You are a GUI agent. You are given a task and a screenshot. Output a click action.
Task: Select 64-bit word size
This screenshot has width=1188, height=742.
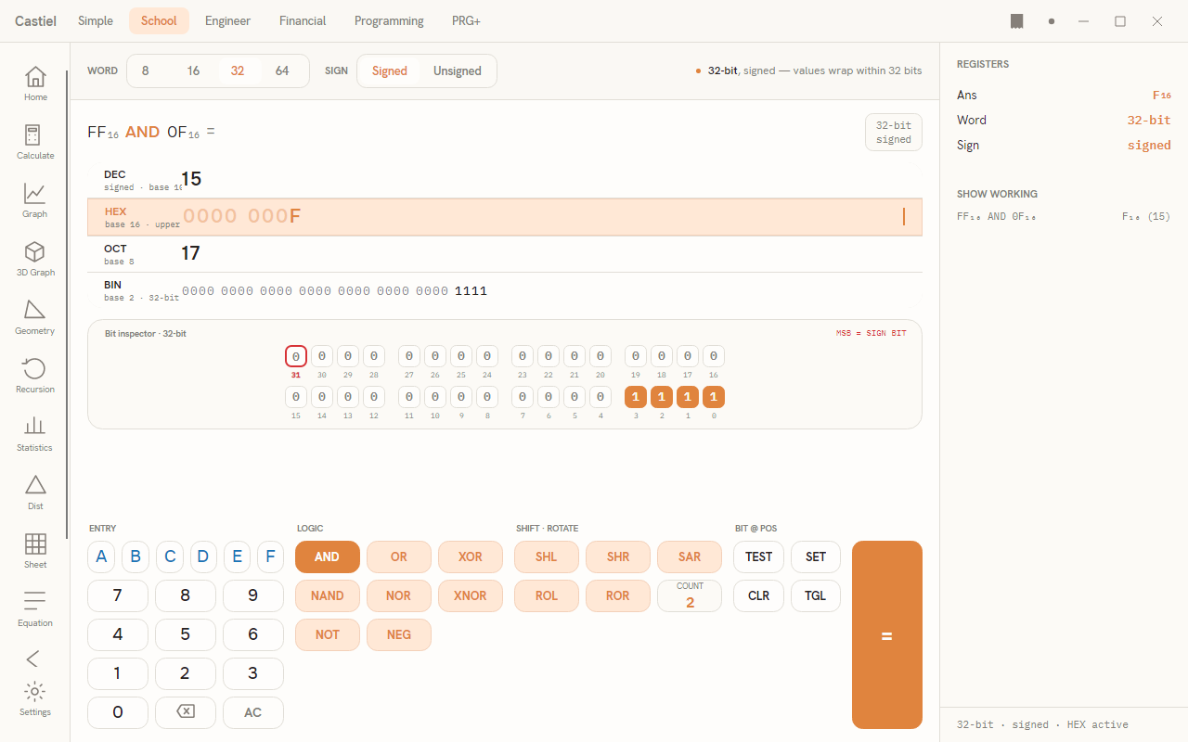282,70
